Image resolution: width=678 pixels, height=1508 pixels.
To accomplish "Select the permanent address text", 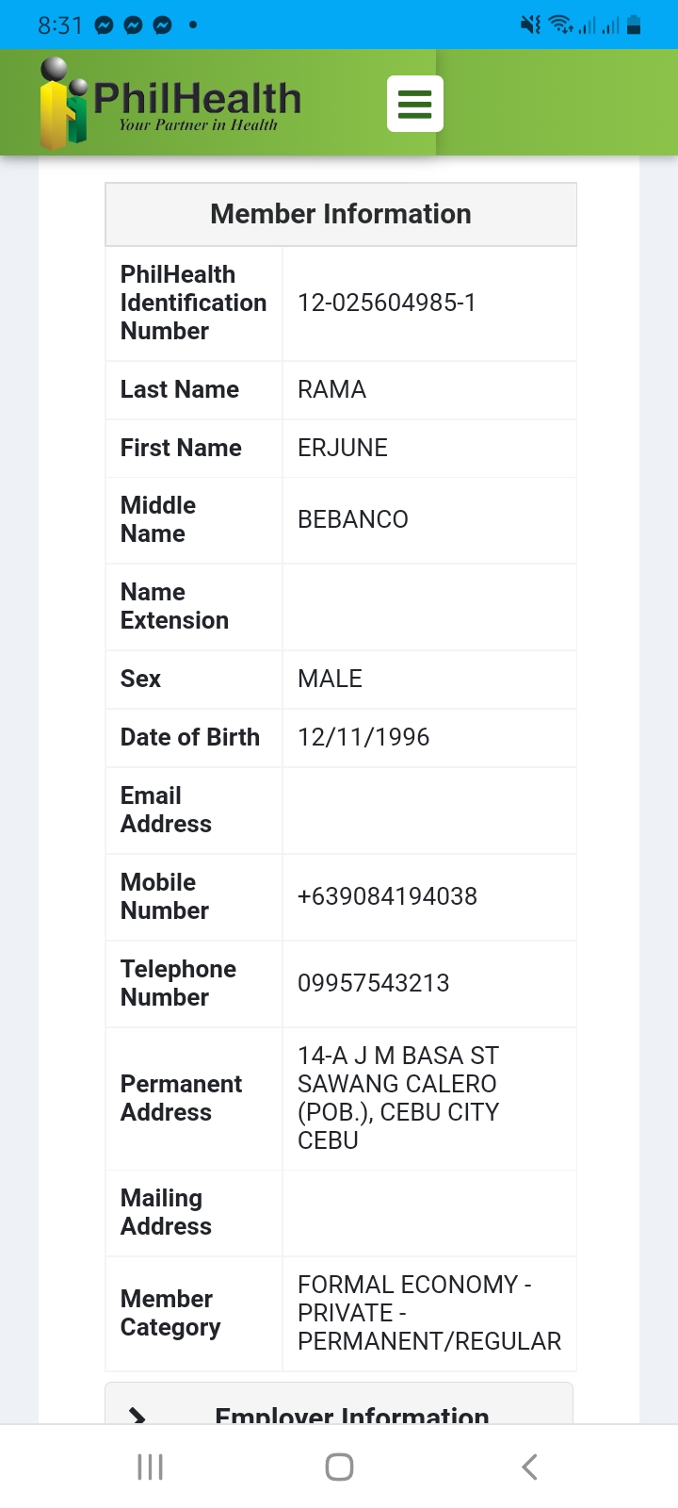I will tap(398, 1098).
